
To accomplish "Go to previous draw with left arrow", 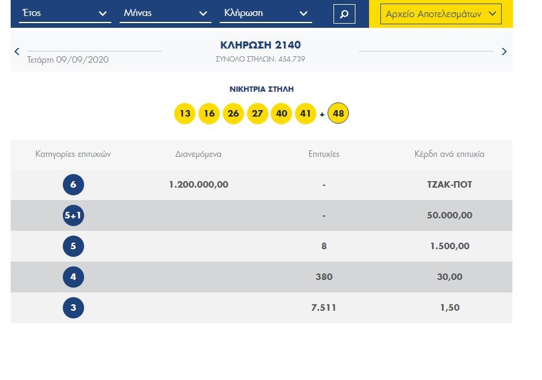I will (x=17, y=51).
